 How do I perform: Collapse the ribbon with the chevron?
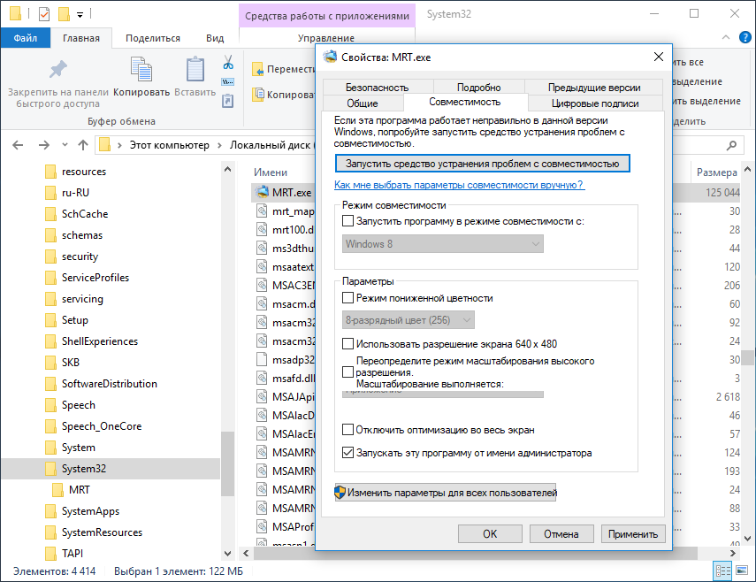(726, 38)
